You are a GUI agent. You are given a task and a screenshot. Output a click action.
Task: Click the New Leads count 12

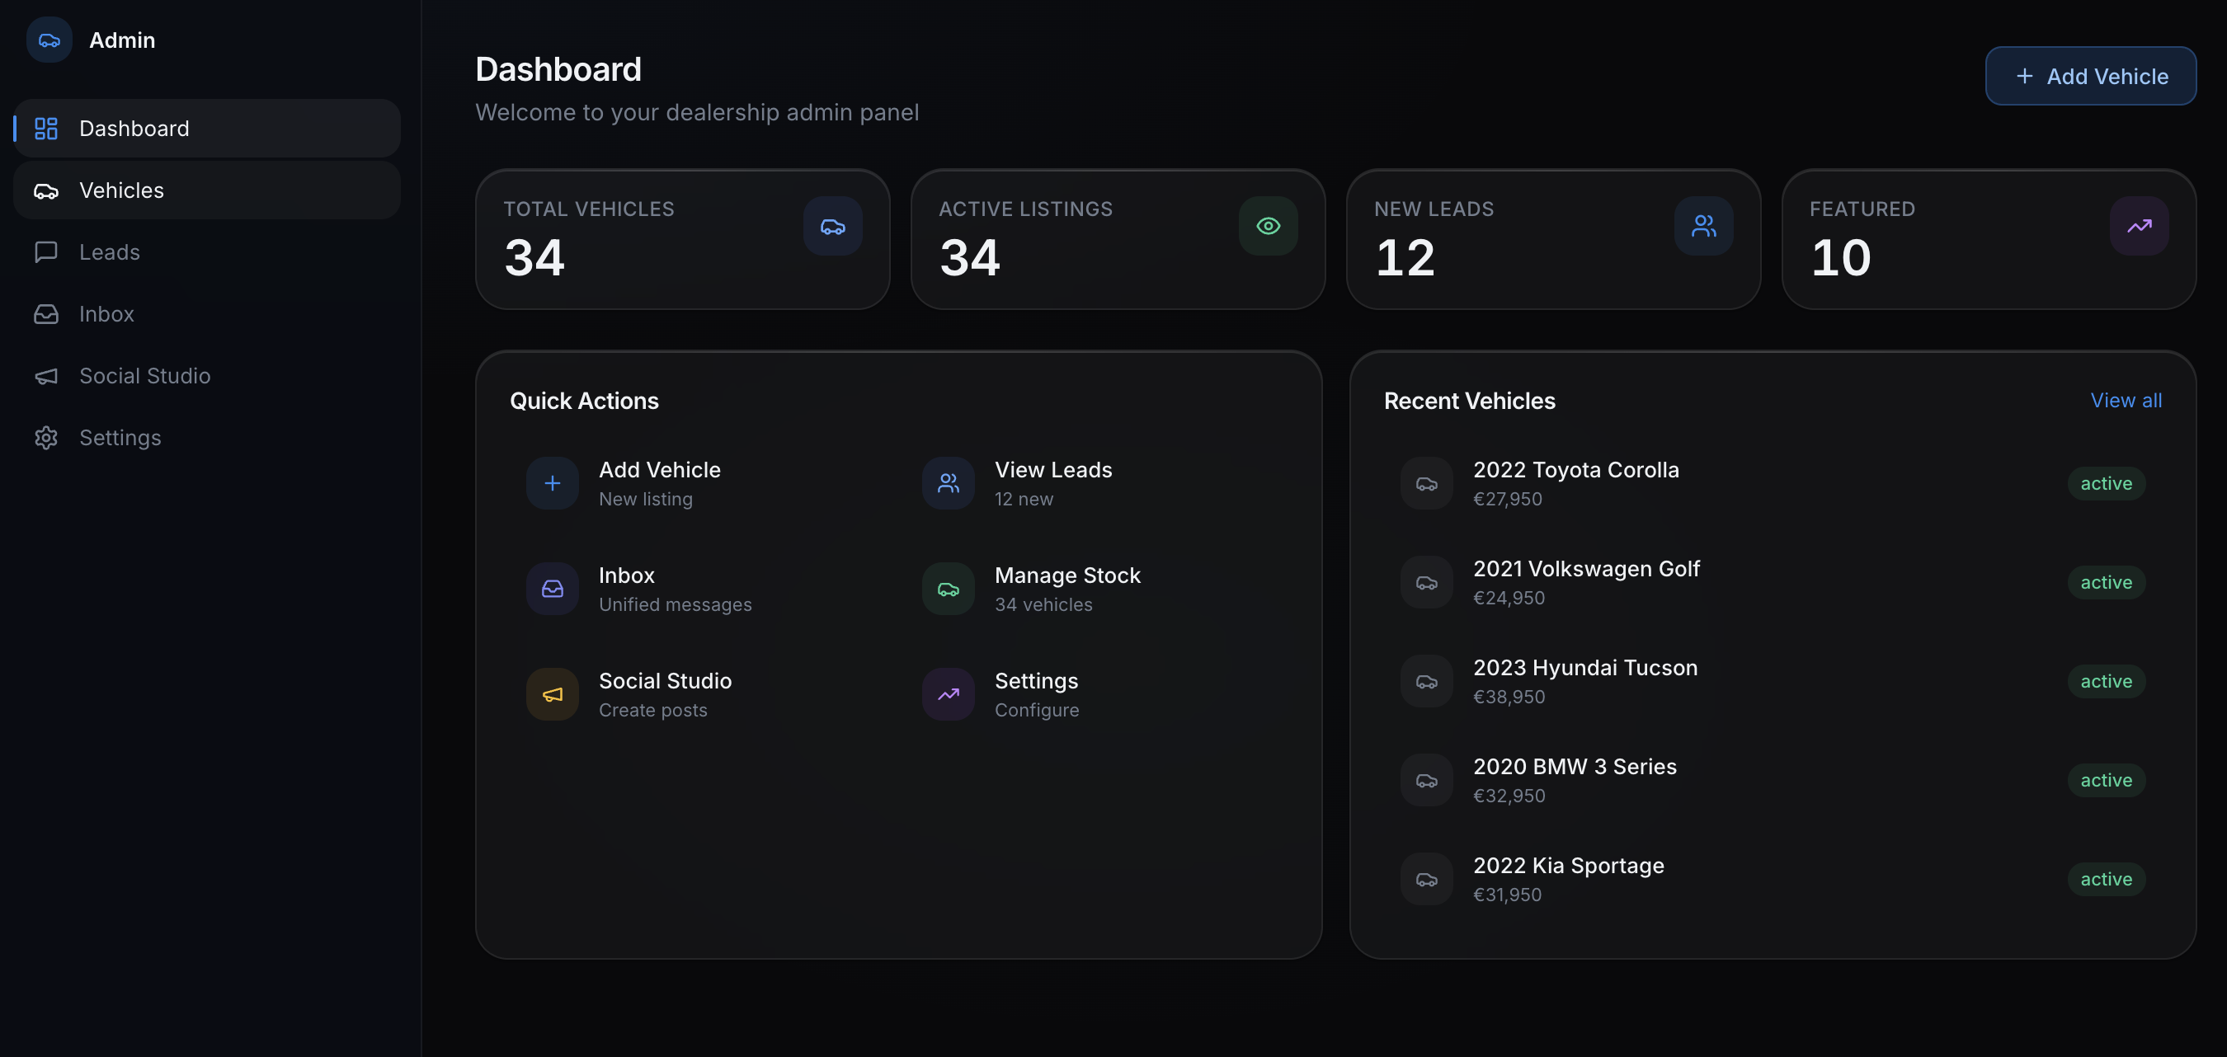[x=1405, y=258]
